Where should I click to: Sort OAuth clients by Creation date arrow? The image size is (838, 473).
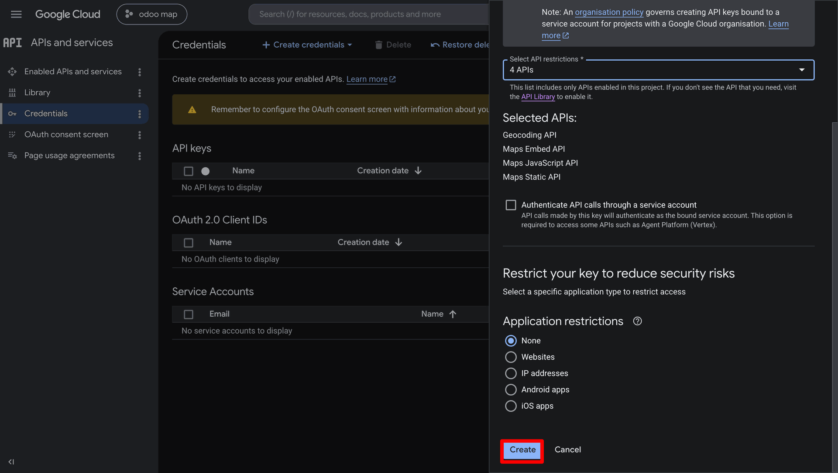398,242
